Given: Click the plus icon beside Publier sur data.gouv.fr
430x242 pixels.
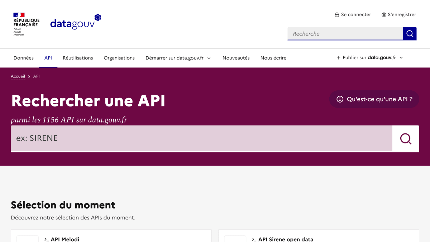Looking at the screenshot, I should tap(339, 58).
